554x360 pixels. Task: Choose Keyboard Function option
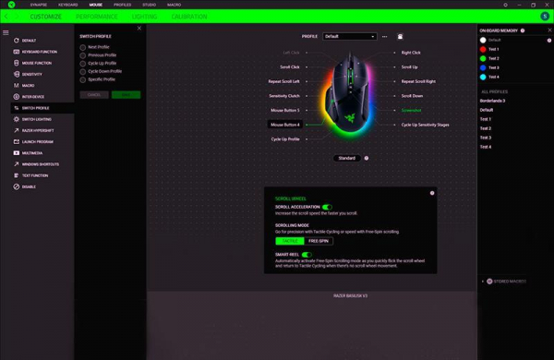pos(35,52)
